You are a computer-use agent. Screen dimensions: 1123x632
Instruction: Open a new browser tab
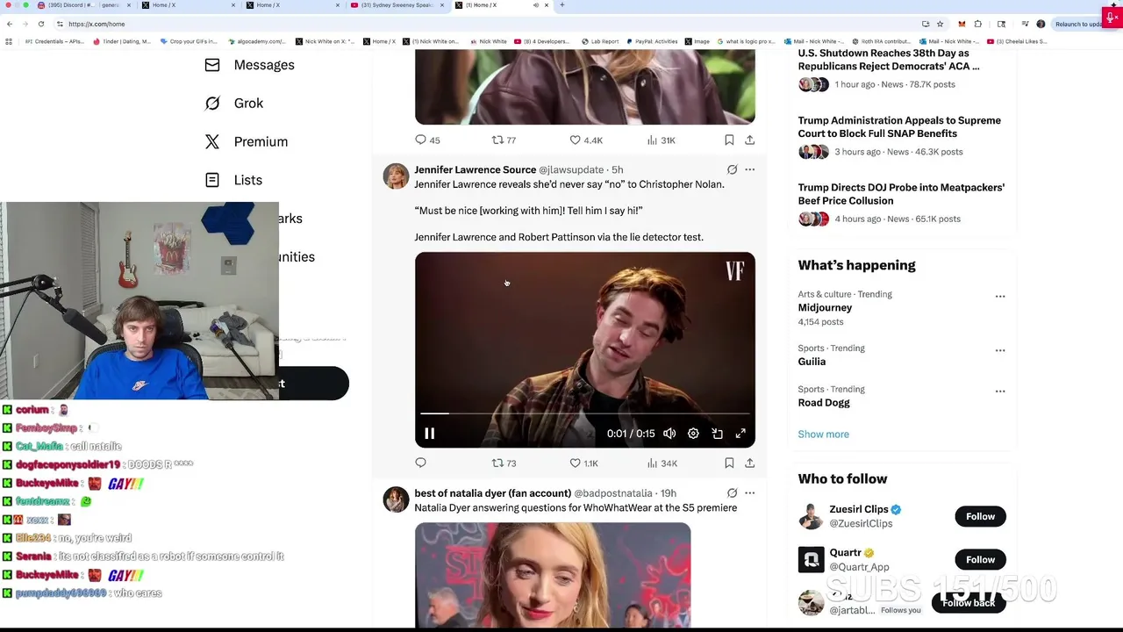(x=562, y=5)
